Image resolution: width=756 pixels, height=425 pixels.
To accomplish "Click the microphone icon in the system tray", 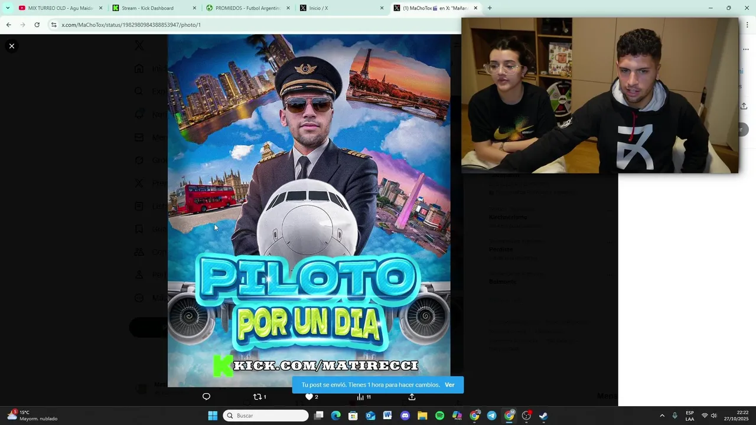I will (675, 416).
